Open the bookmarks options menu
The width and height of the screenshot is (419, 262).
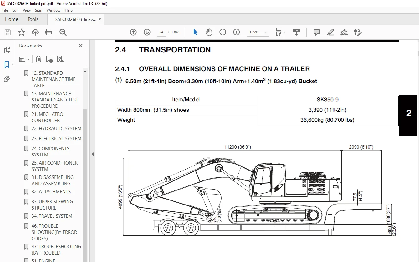click(24, 59)
